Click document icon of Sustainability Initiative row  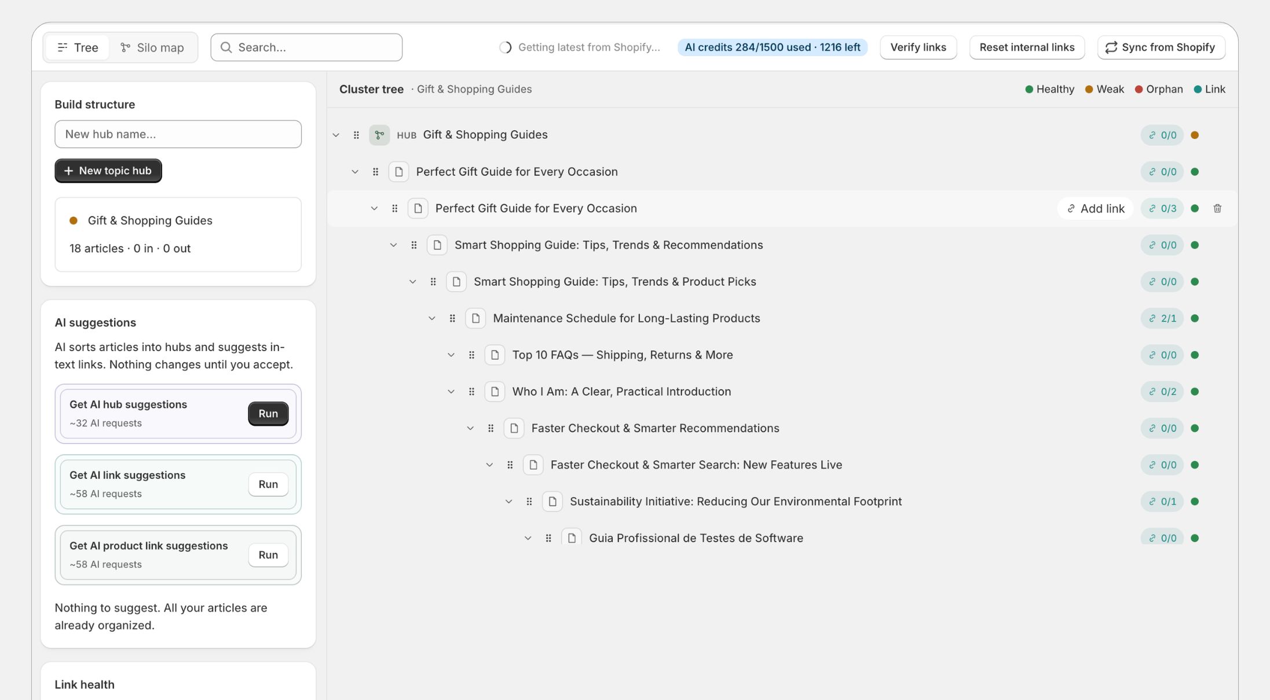coord(552,502)
